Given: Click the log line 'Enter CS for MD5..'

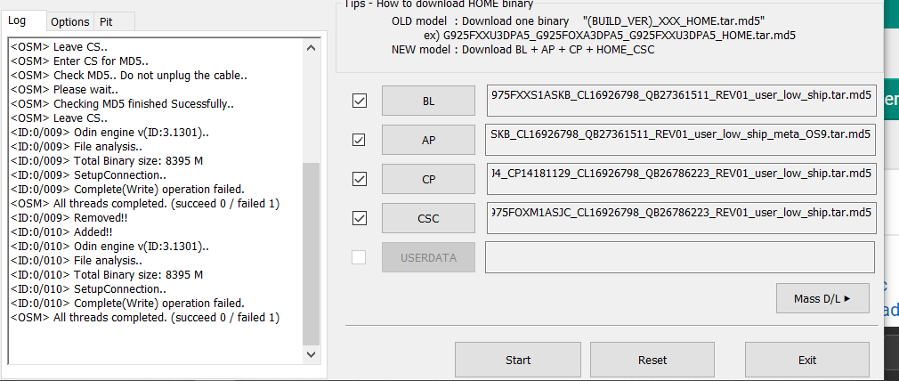Looking at the screenshot, I should point(80,61).
